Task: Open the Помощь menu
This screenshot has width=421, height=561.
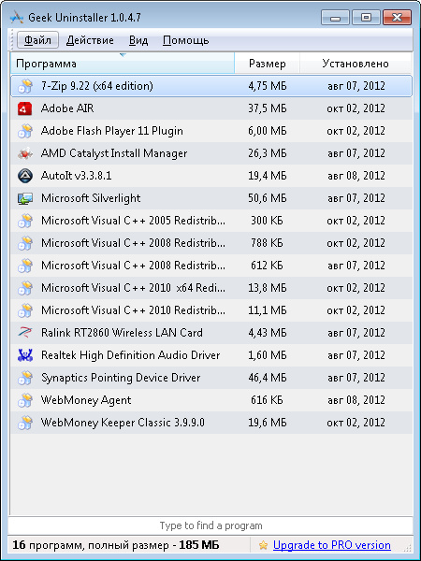Action: click(185, 40)
